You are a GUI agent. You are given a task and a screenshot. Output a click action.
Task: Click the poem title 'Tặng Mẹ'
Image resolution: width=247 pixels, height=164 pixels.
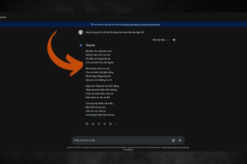click(90, 45)
